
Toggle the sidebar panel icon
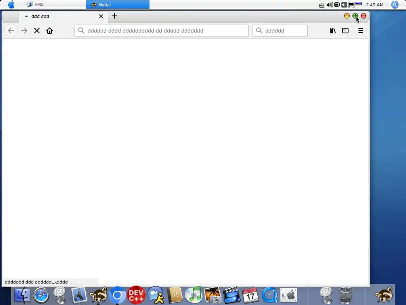[x=345, y=31]
